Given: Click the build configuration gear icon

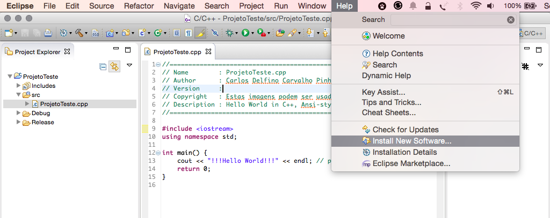Looking at the screenshot, I should [63, 33].
